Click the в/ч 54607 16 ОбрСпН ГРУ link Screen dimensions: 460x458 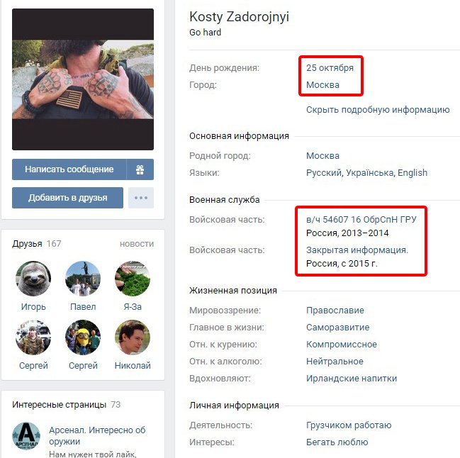pos(361,220)
